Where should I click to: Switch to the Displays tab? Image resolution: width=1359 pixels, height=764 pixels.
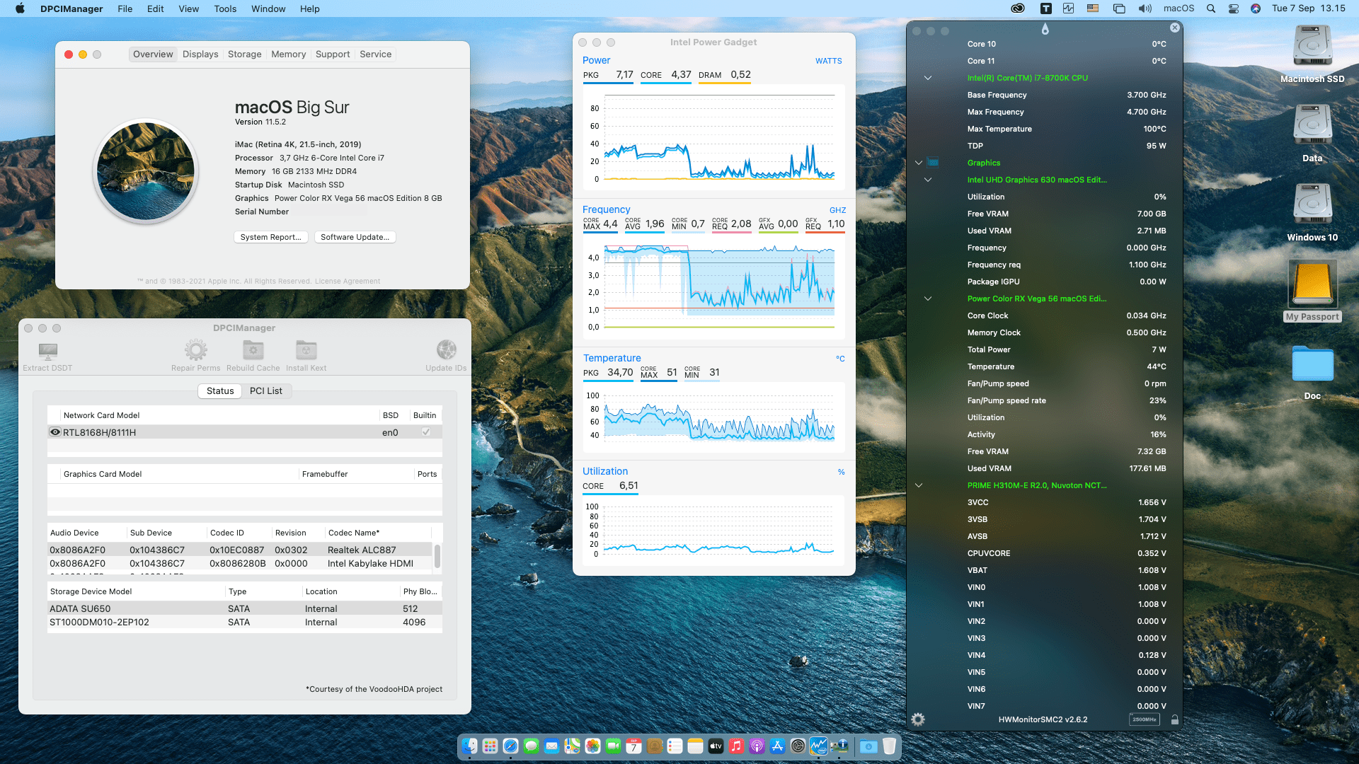200,54
